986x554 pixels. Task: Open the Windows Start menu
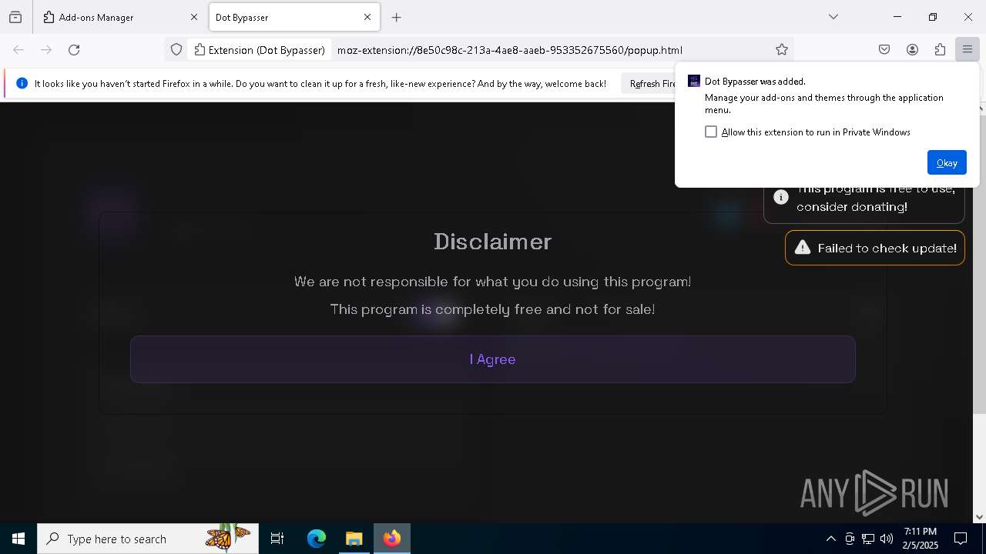pos(18,539)
